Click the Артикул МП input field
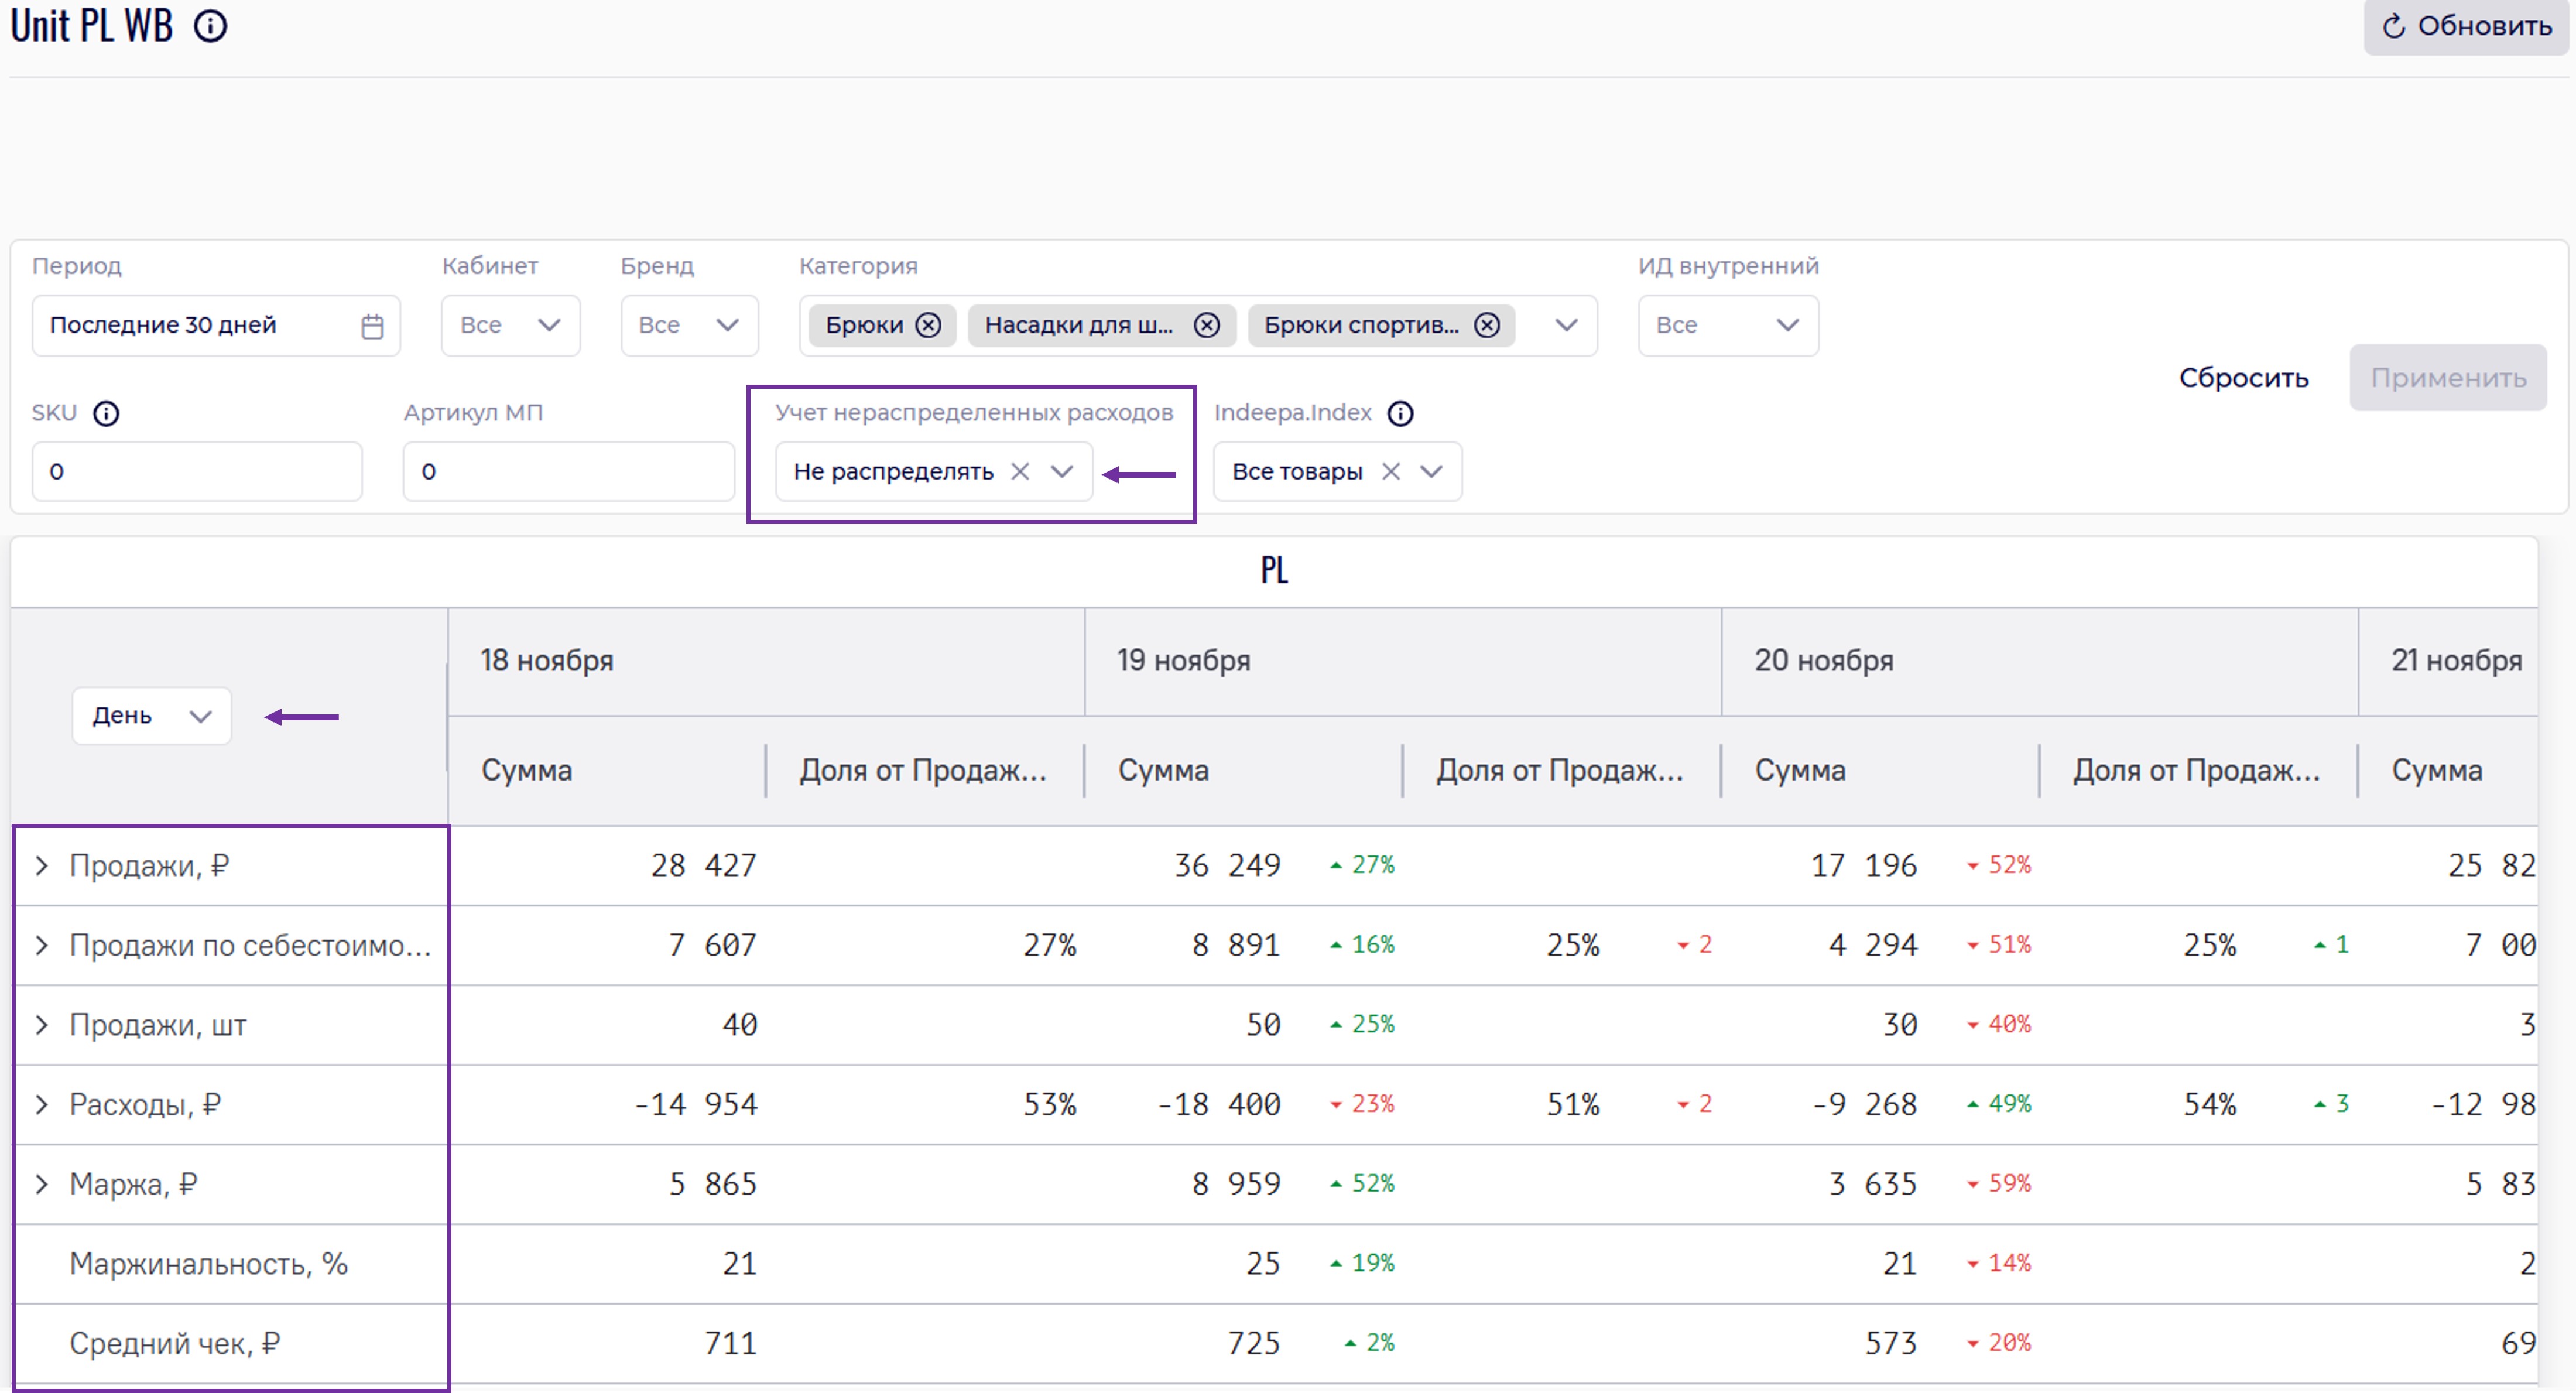The width and height of the screenshot is (2576, 1393). (568, 471)
